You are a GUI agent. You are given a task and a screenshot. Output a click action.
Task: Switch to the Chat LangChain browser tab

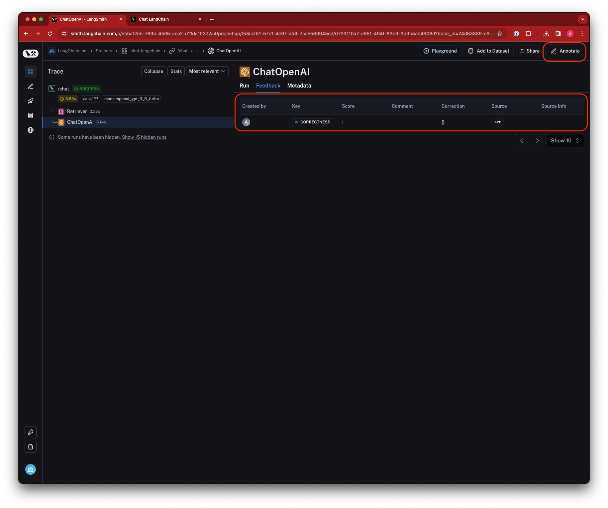coord(166,19)
